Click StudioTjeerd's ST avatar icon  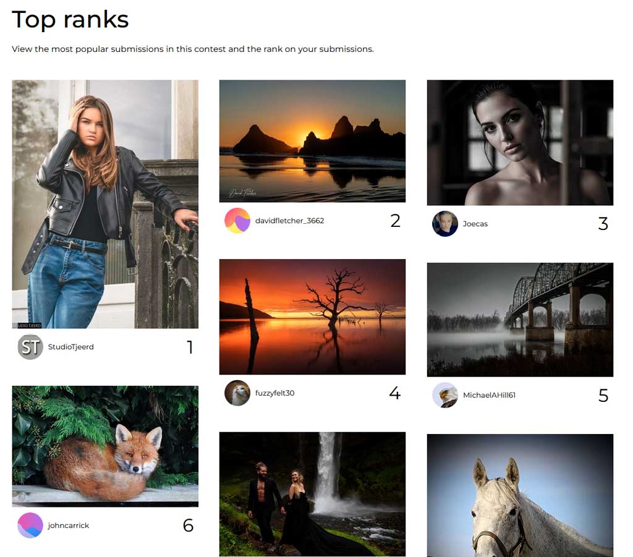click(30, 347)
